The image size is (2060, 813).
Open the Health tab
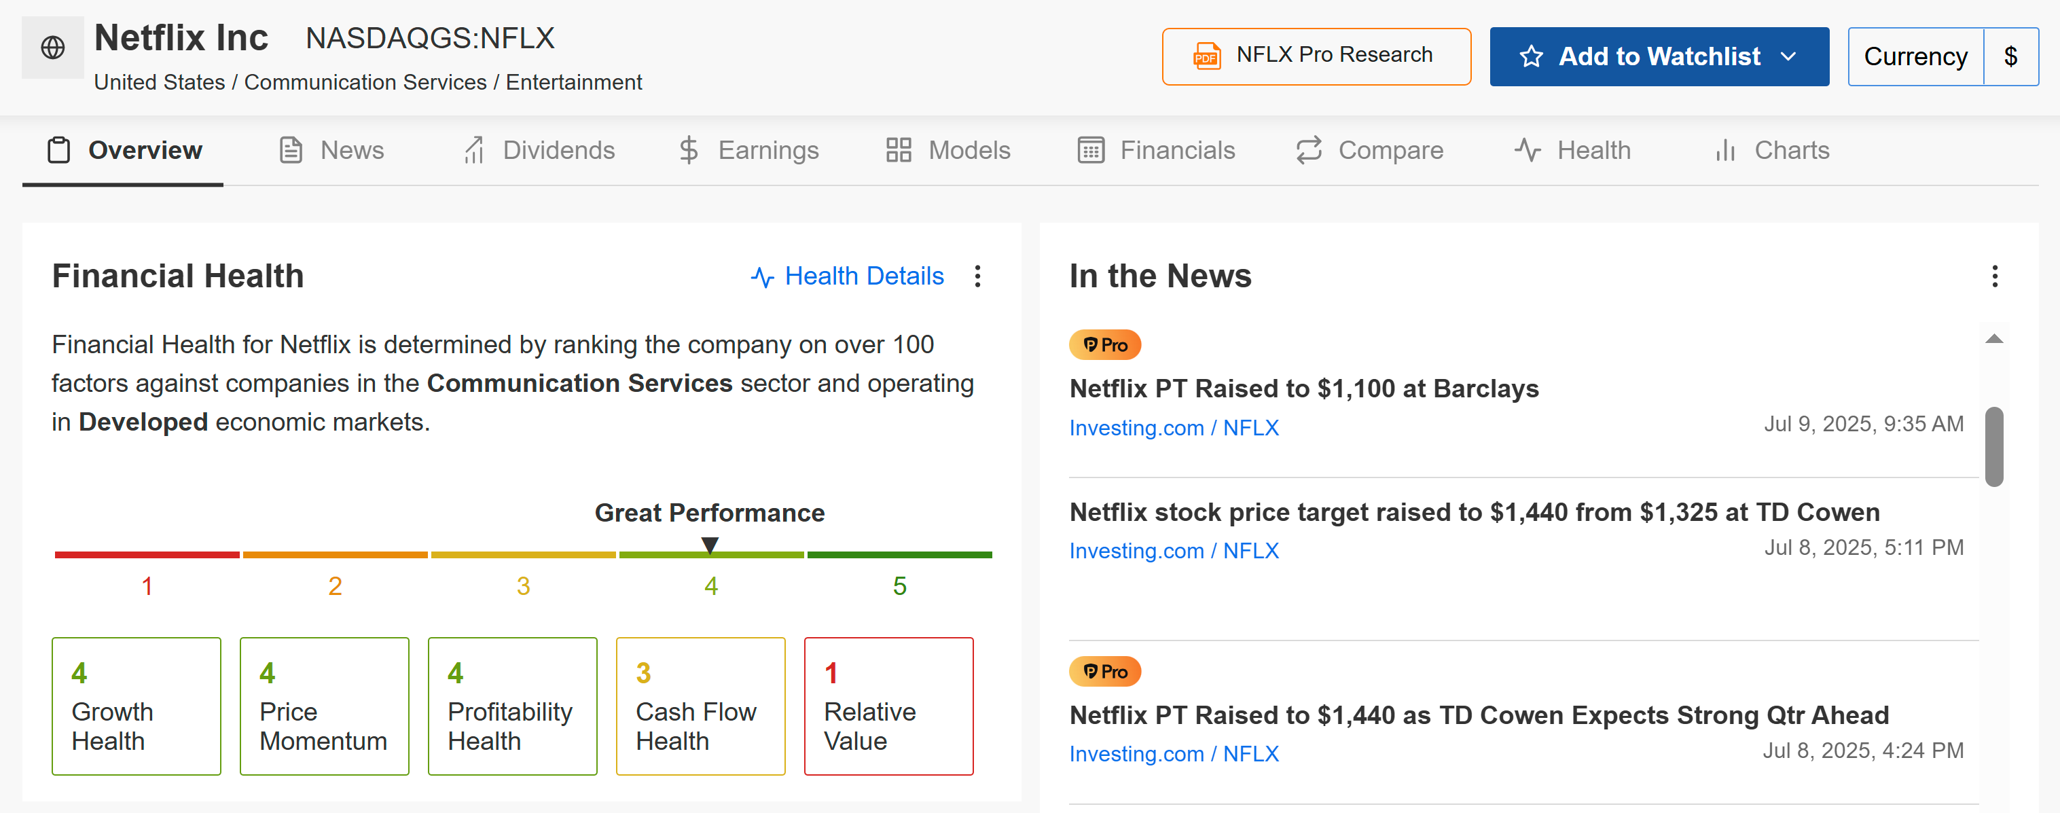coord(1572,150)
